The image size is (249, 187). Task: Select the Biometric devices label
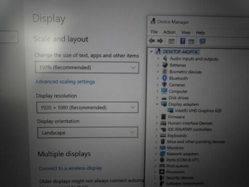[186, 72]
